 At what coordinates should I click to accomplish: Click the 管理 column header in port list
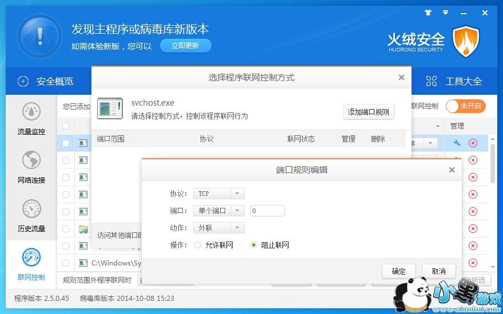tap(348, 139)
